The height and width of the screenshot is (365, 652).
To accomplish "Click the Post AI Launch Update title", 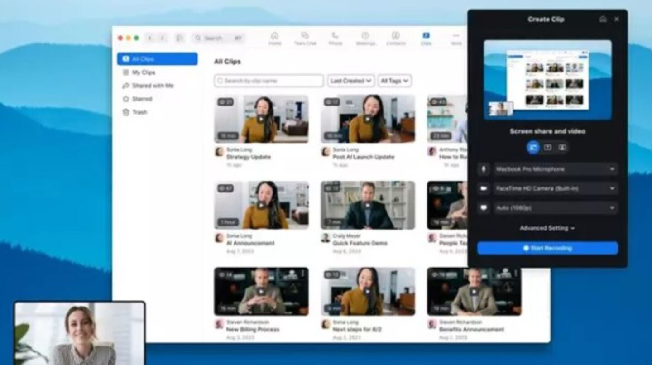I will 364,157.
